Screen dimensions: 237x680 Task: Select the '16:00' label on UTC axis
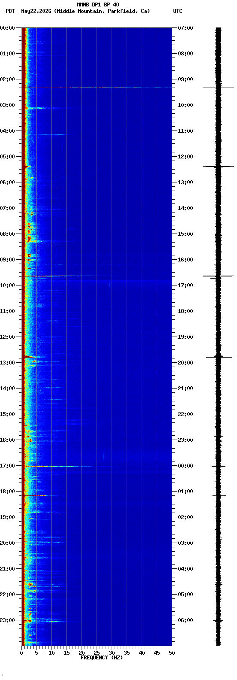(185, 260)
